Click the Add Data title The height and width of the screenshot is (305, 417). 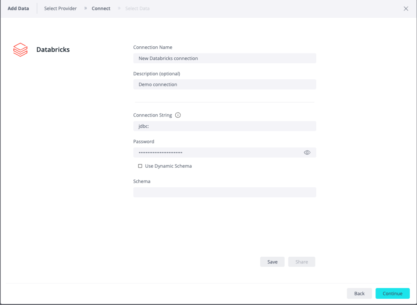18,9
